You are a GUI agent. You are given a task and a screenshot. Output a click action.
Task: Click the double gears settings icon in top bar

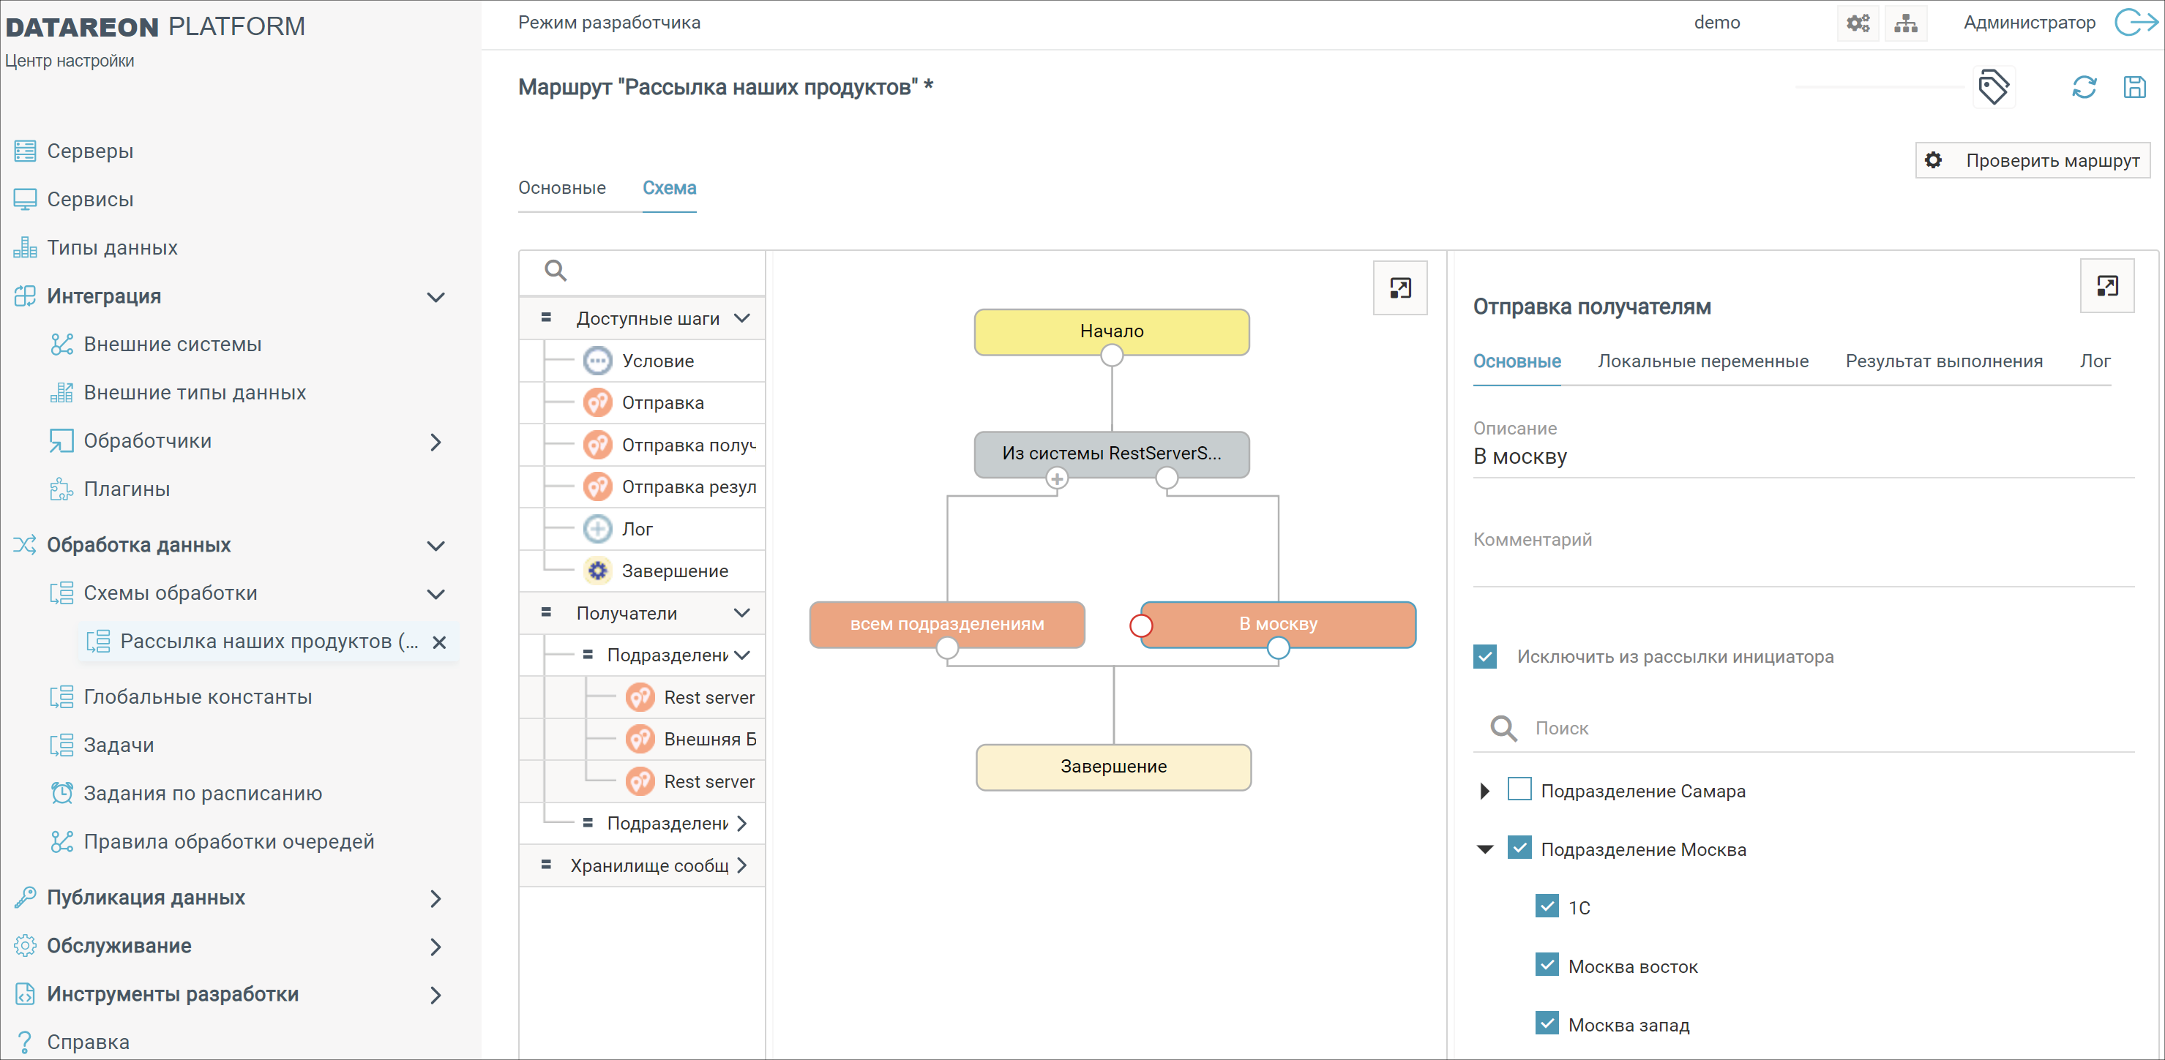pos(1858,23)
